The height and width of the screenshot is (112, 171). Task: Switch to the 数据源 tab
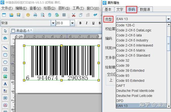pyautogui.click(x=145, y=9)
